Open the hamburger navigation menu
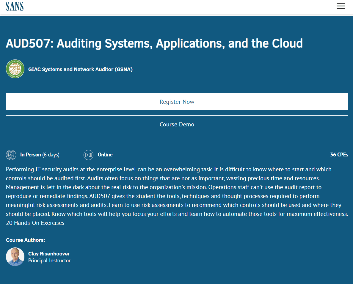 (x=341, y=6)
